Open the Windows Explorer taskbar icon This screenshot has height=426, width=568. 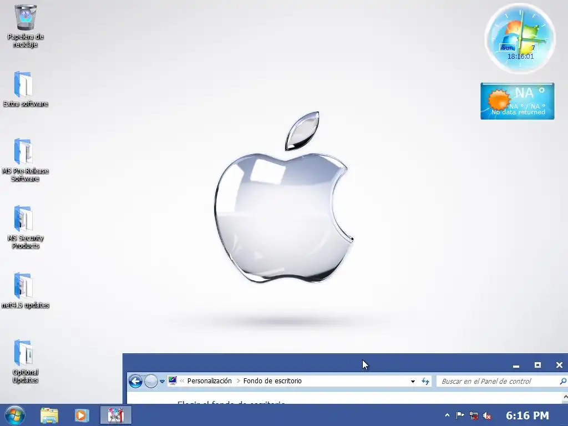[x=49, y=415]
